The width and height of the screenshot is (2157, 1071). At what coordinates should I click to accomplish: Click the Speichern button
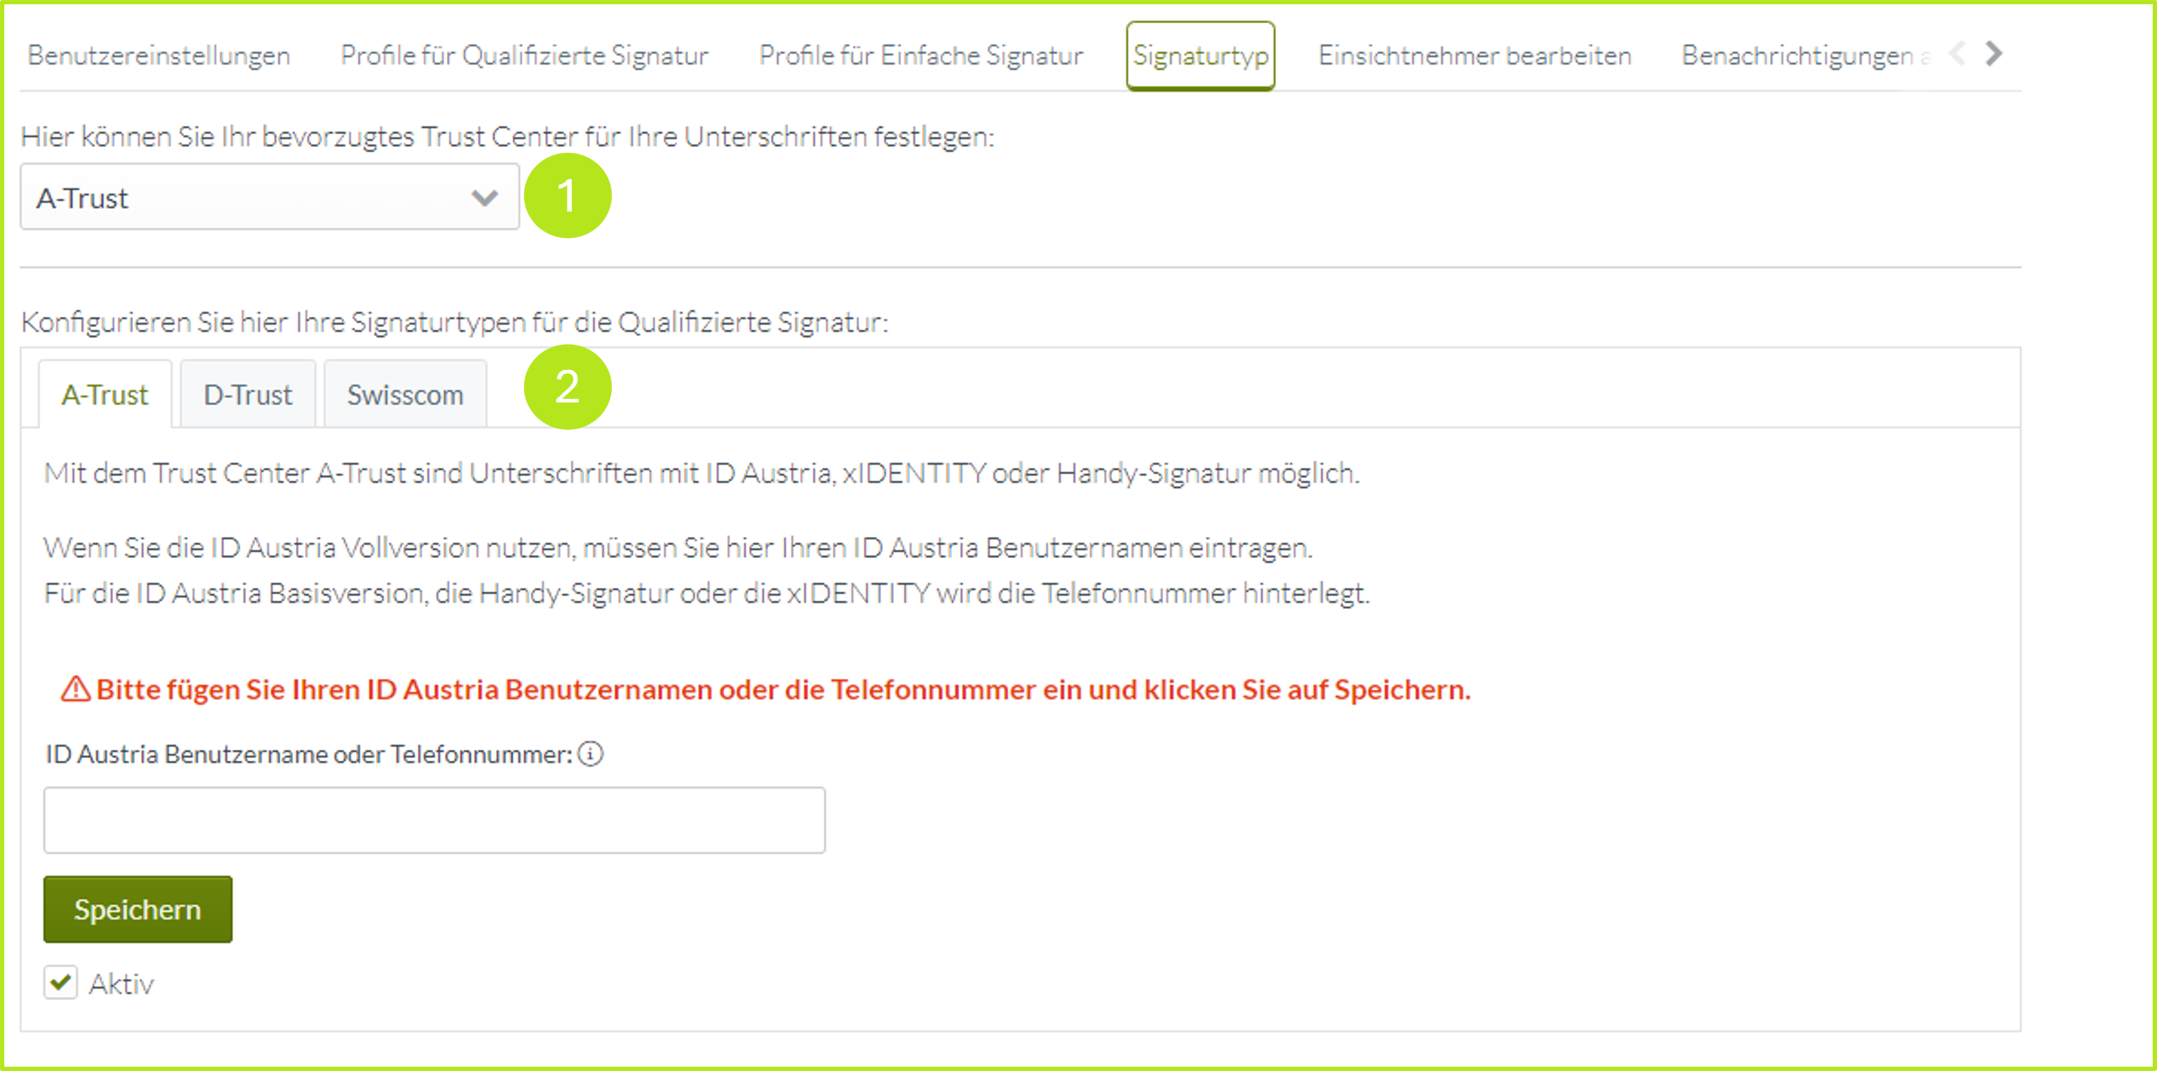(x=137, y=910)
